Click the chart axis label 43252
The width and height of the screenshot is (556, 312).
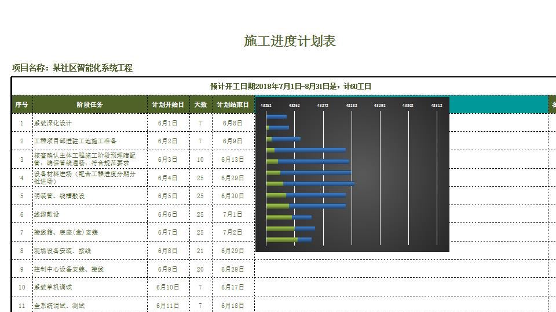pos(266,105)
